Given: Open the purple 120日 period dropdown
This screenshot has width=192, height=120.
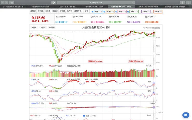Looking at the screenshot, I should tap(146, 12).
